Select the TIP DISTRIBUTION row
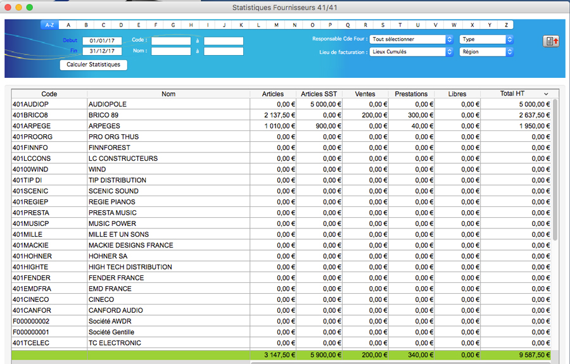This screenshot has width=570, height=364. point(281,180)
